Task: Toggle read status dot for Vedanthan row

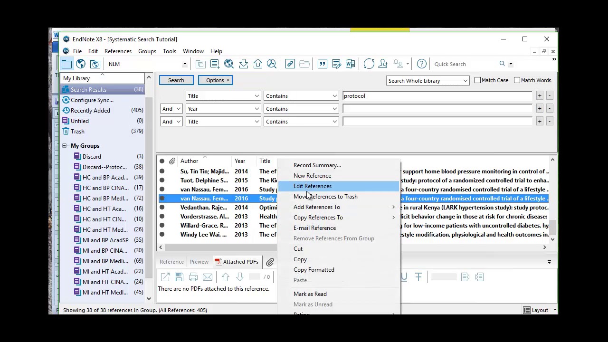Action: pos(162,208)
